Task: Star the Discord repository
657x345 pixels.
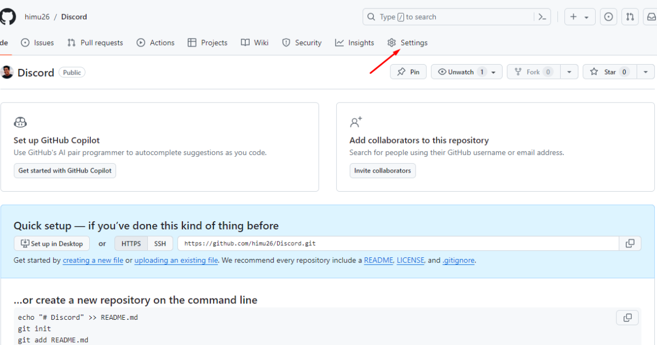Action: [x=610, y=72]
